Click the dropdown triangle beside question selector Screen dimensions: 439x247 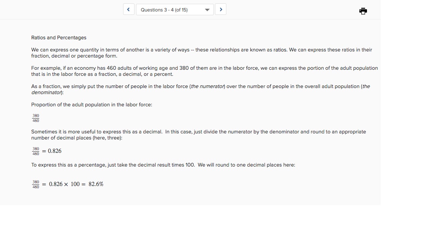tap(207, 10)
